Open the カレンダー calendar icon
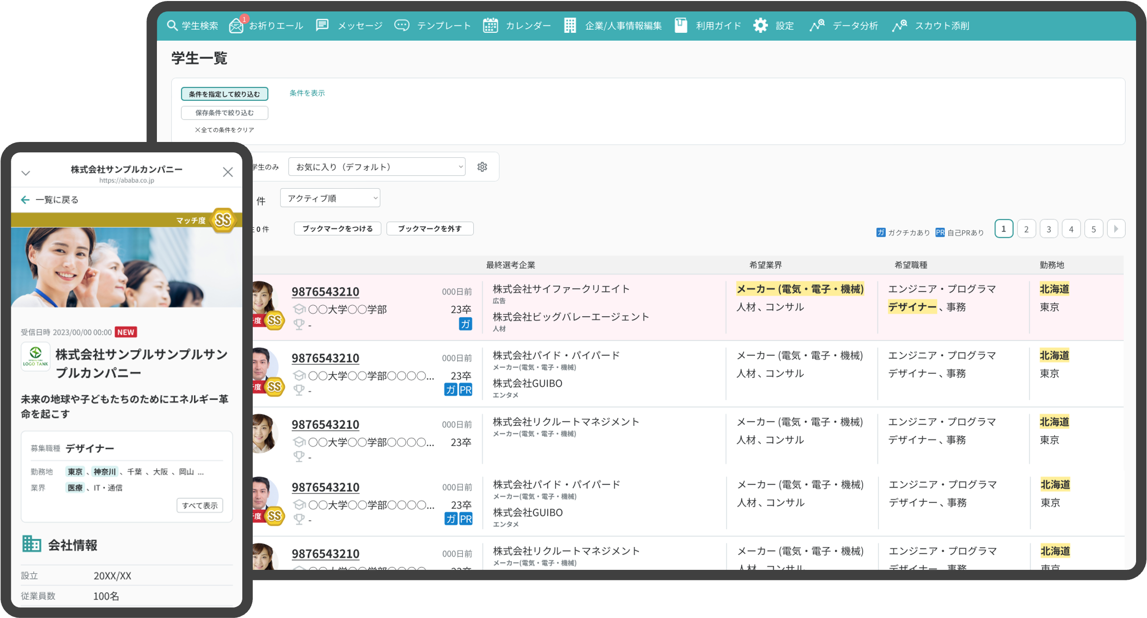 point(491,25)
